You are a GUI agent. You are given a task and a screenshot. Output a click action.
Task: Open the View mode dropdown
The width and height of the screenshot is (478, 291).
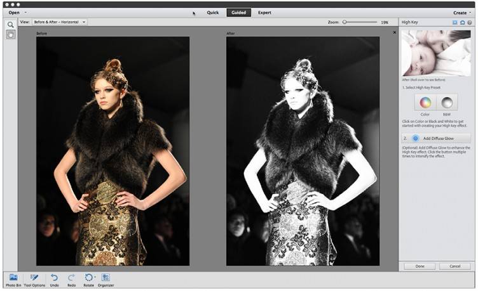coord(60,22)
